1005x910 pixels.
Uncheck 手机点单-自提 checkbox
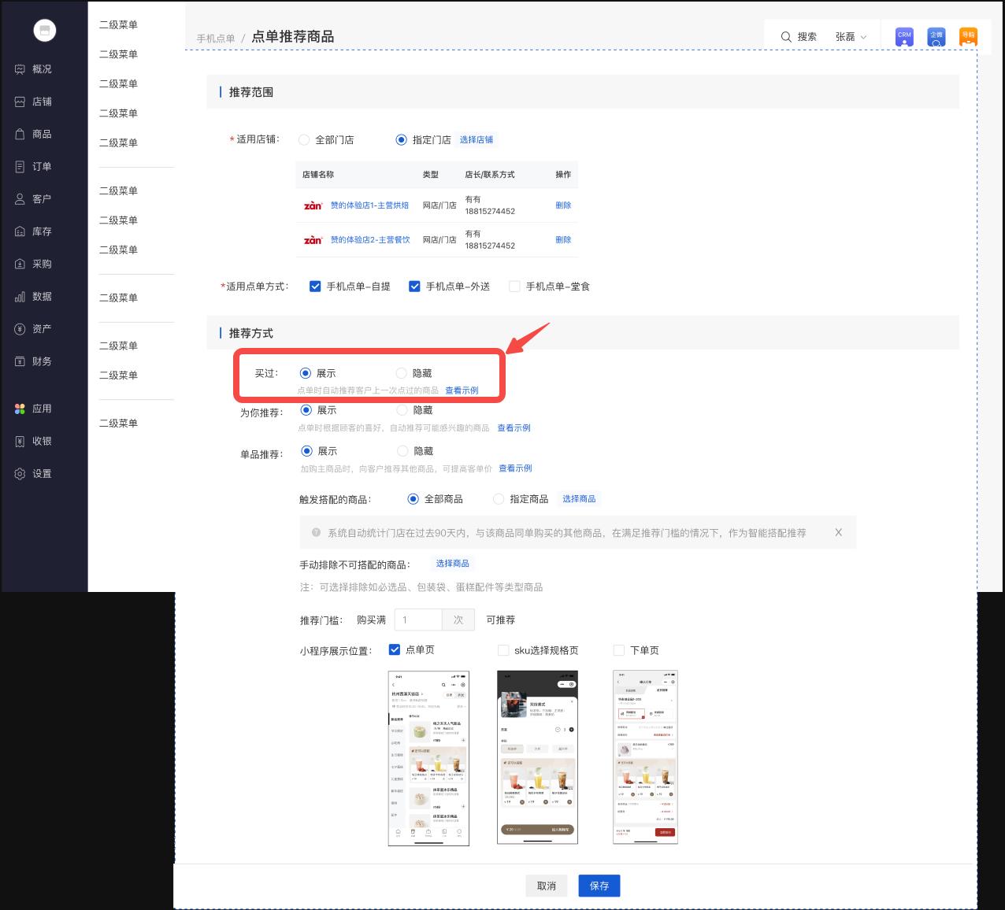(315, 287)
